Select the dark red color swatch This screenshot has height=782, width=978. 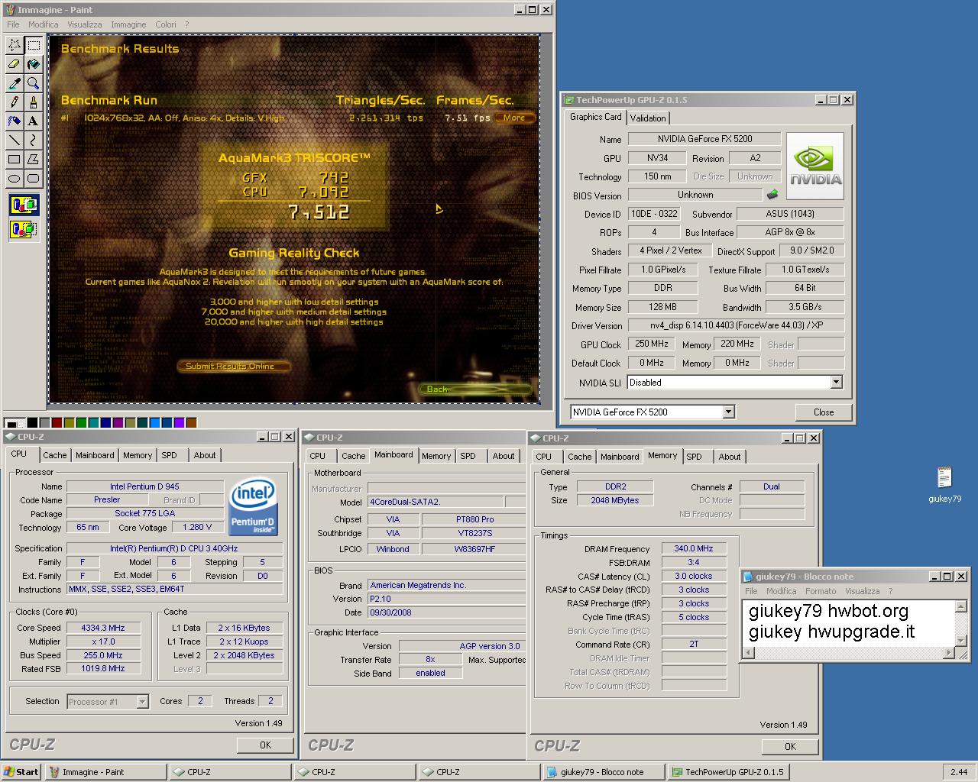(57, 422)
